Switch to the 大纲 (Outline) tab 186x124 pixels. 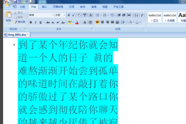click(22, 7)
